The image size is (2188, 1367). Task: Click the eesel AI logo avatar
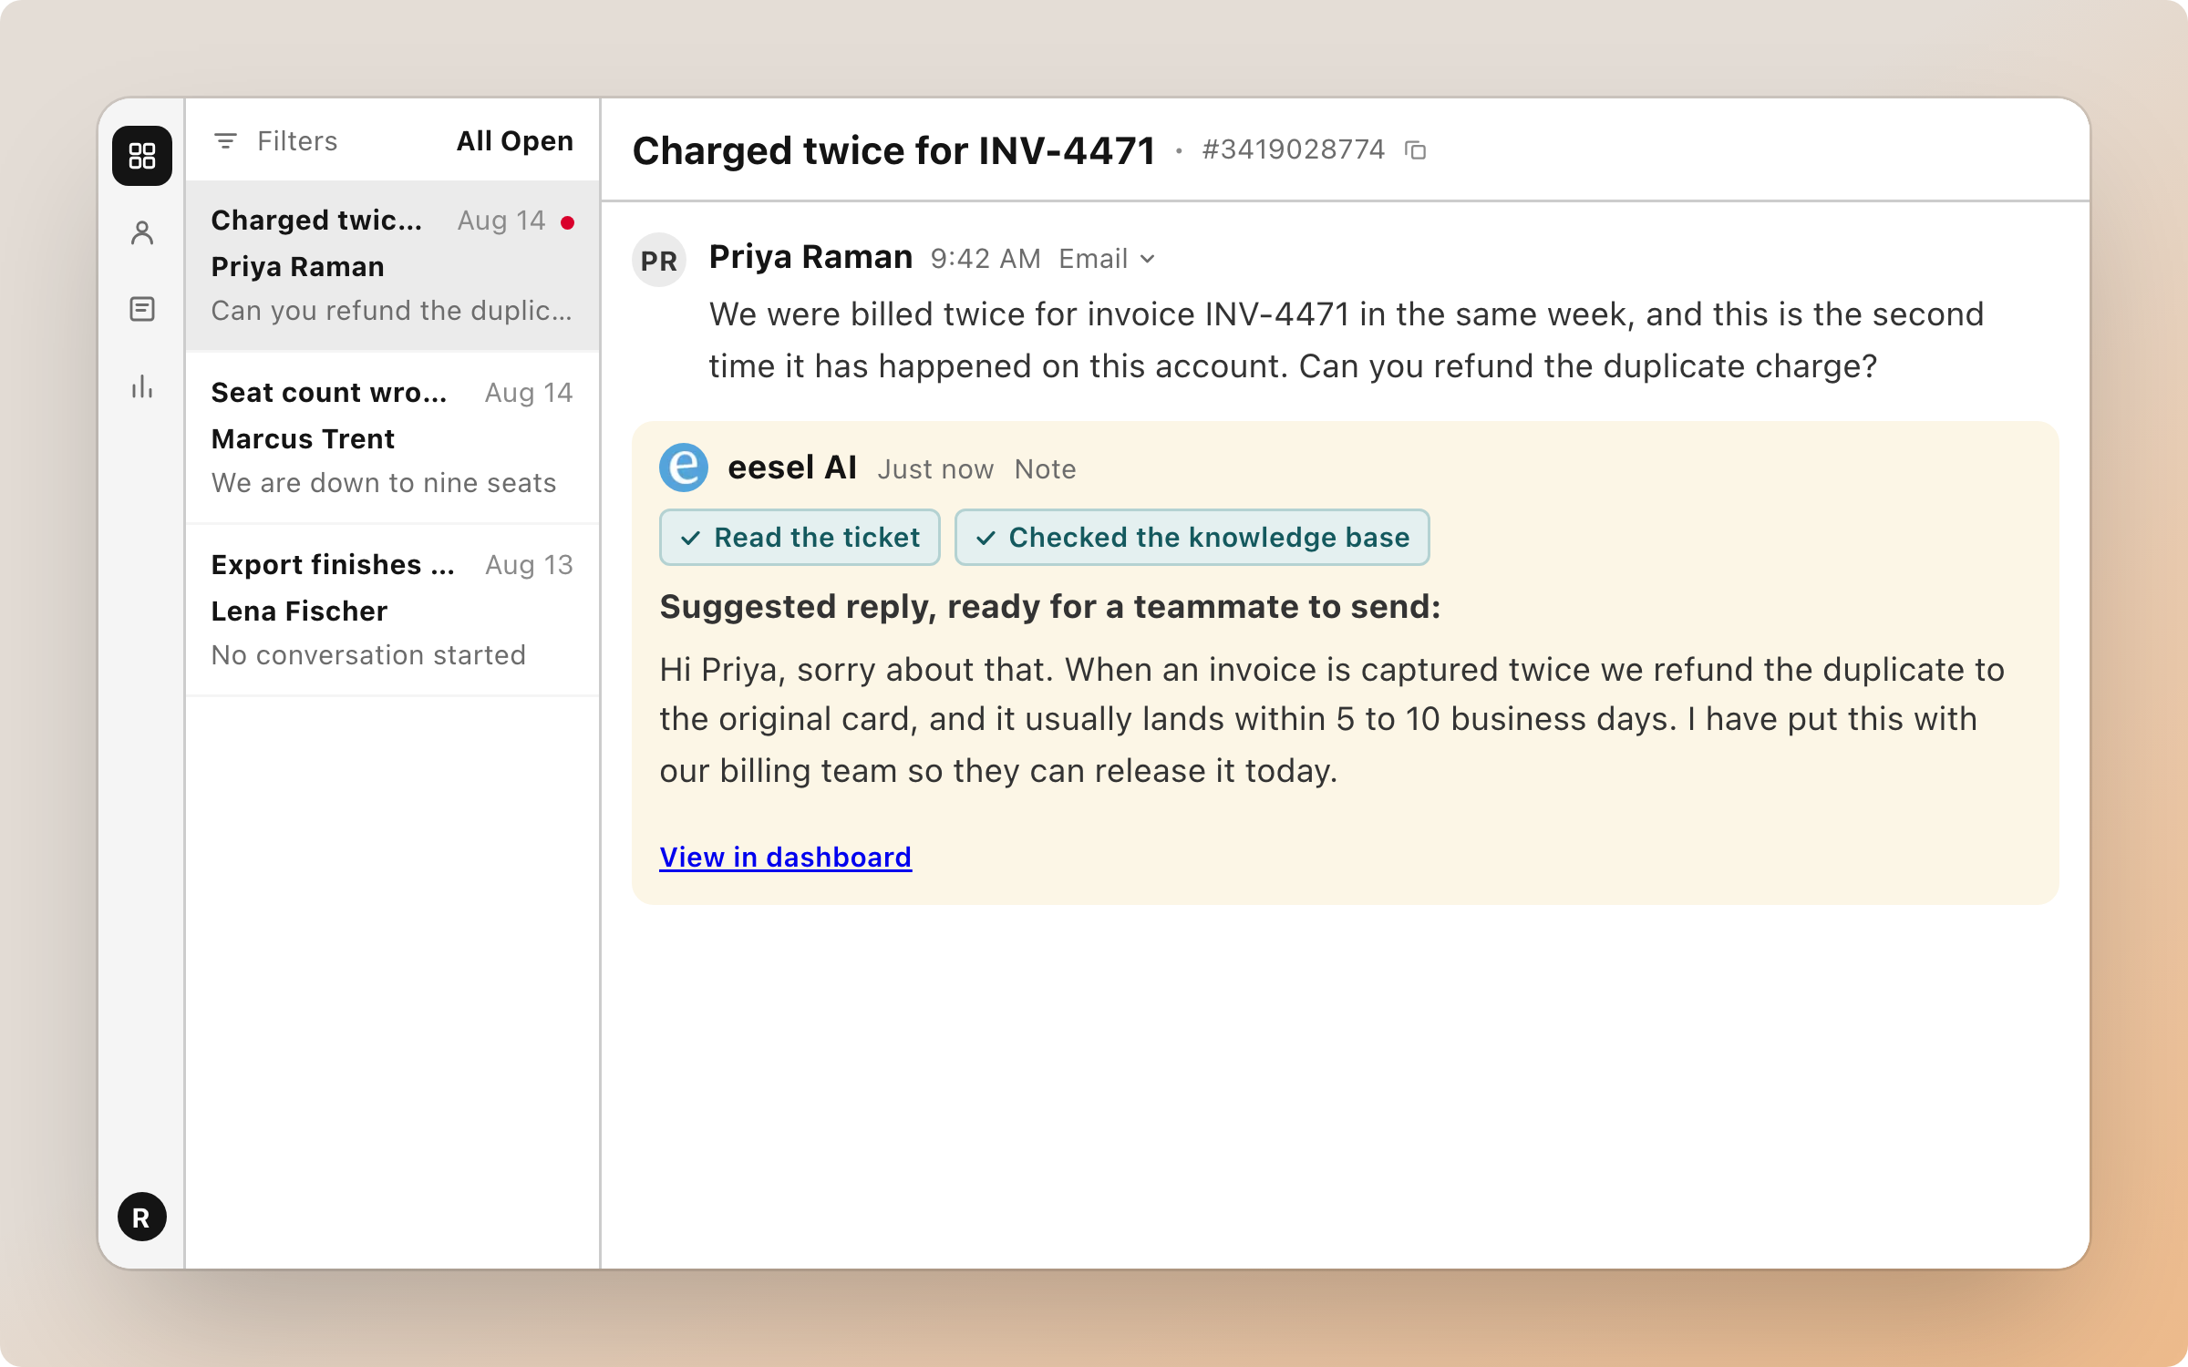click(x=684, y=468)
